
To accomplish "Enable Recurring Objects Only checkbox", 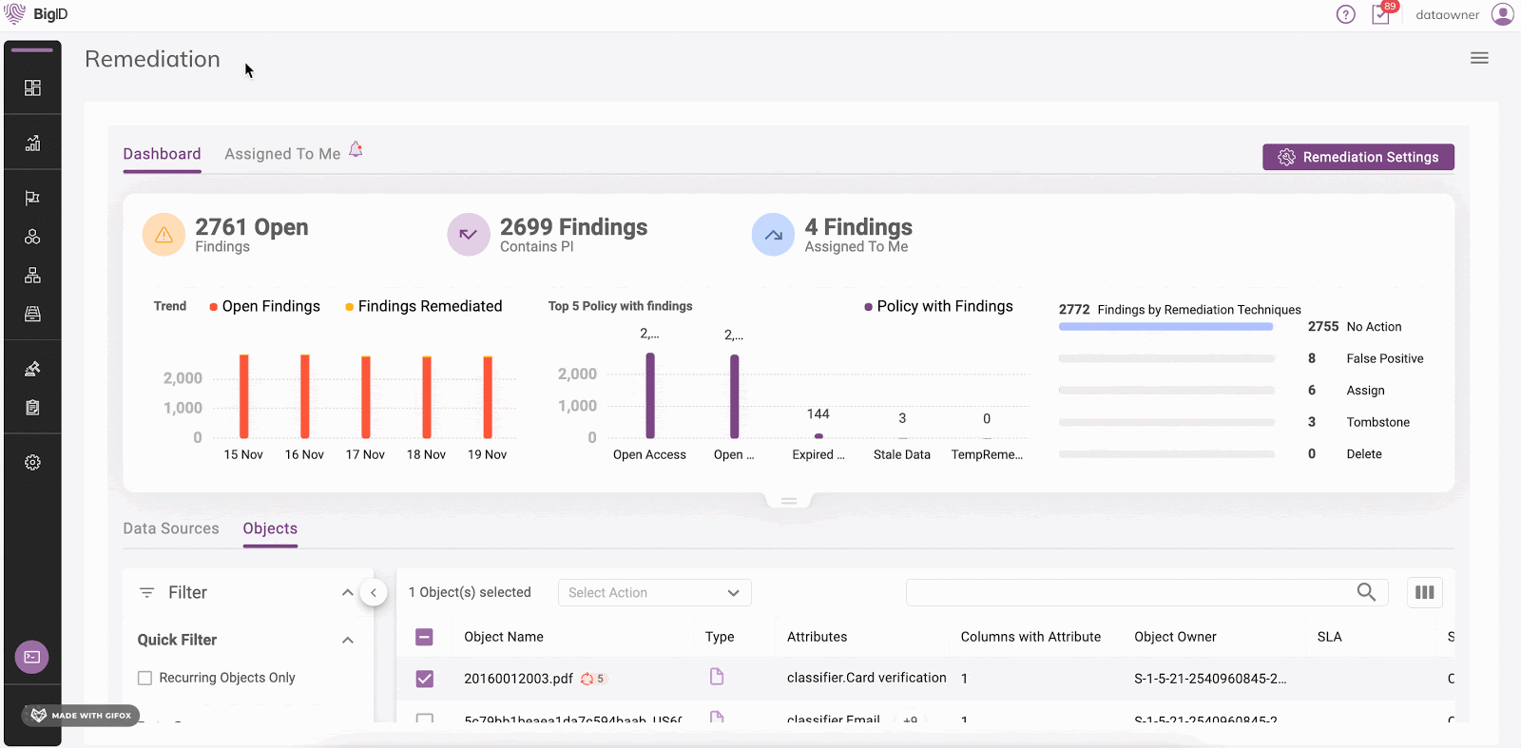I will tap(145, 678).
